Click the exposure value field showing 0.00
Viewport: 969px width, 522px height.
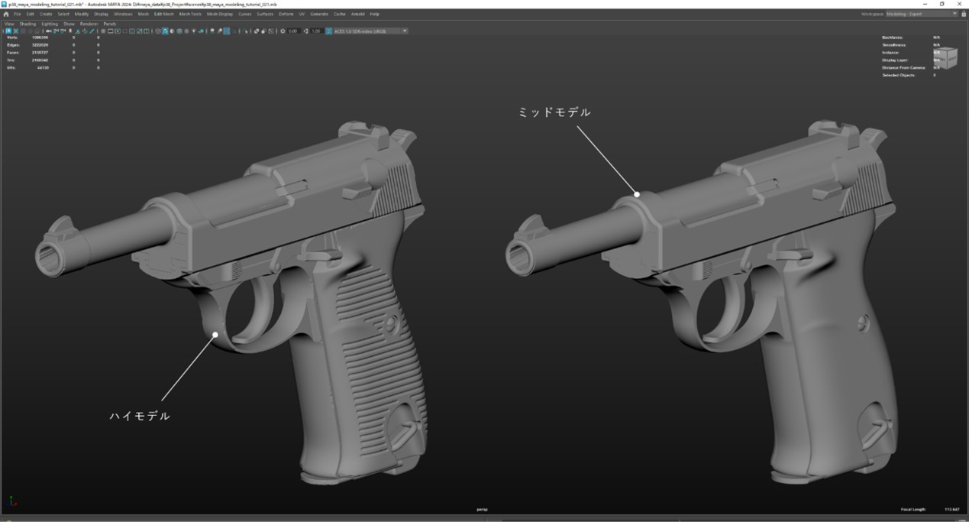(x=293, y=31)
